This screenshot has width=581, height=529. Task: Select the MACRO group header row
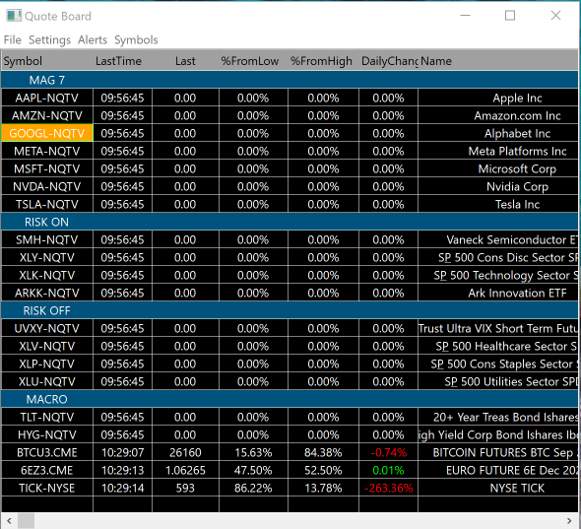pyautogui.click(x=290, y=399)
